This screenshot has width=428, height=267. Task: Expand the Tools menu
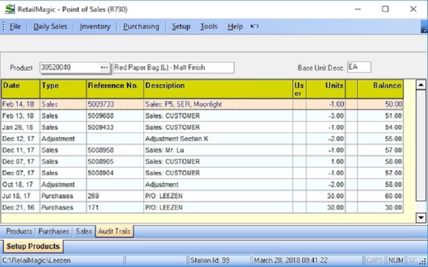[x=209, y=26]
